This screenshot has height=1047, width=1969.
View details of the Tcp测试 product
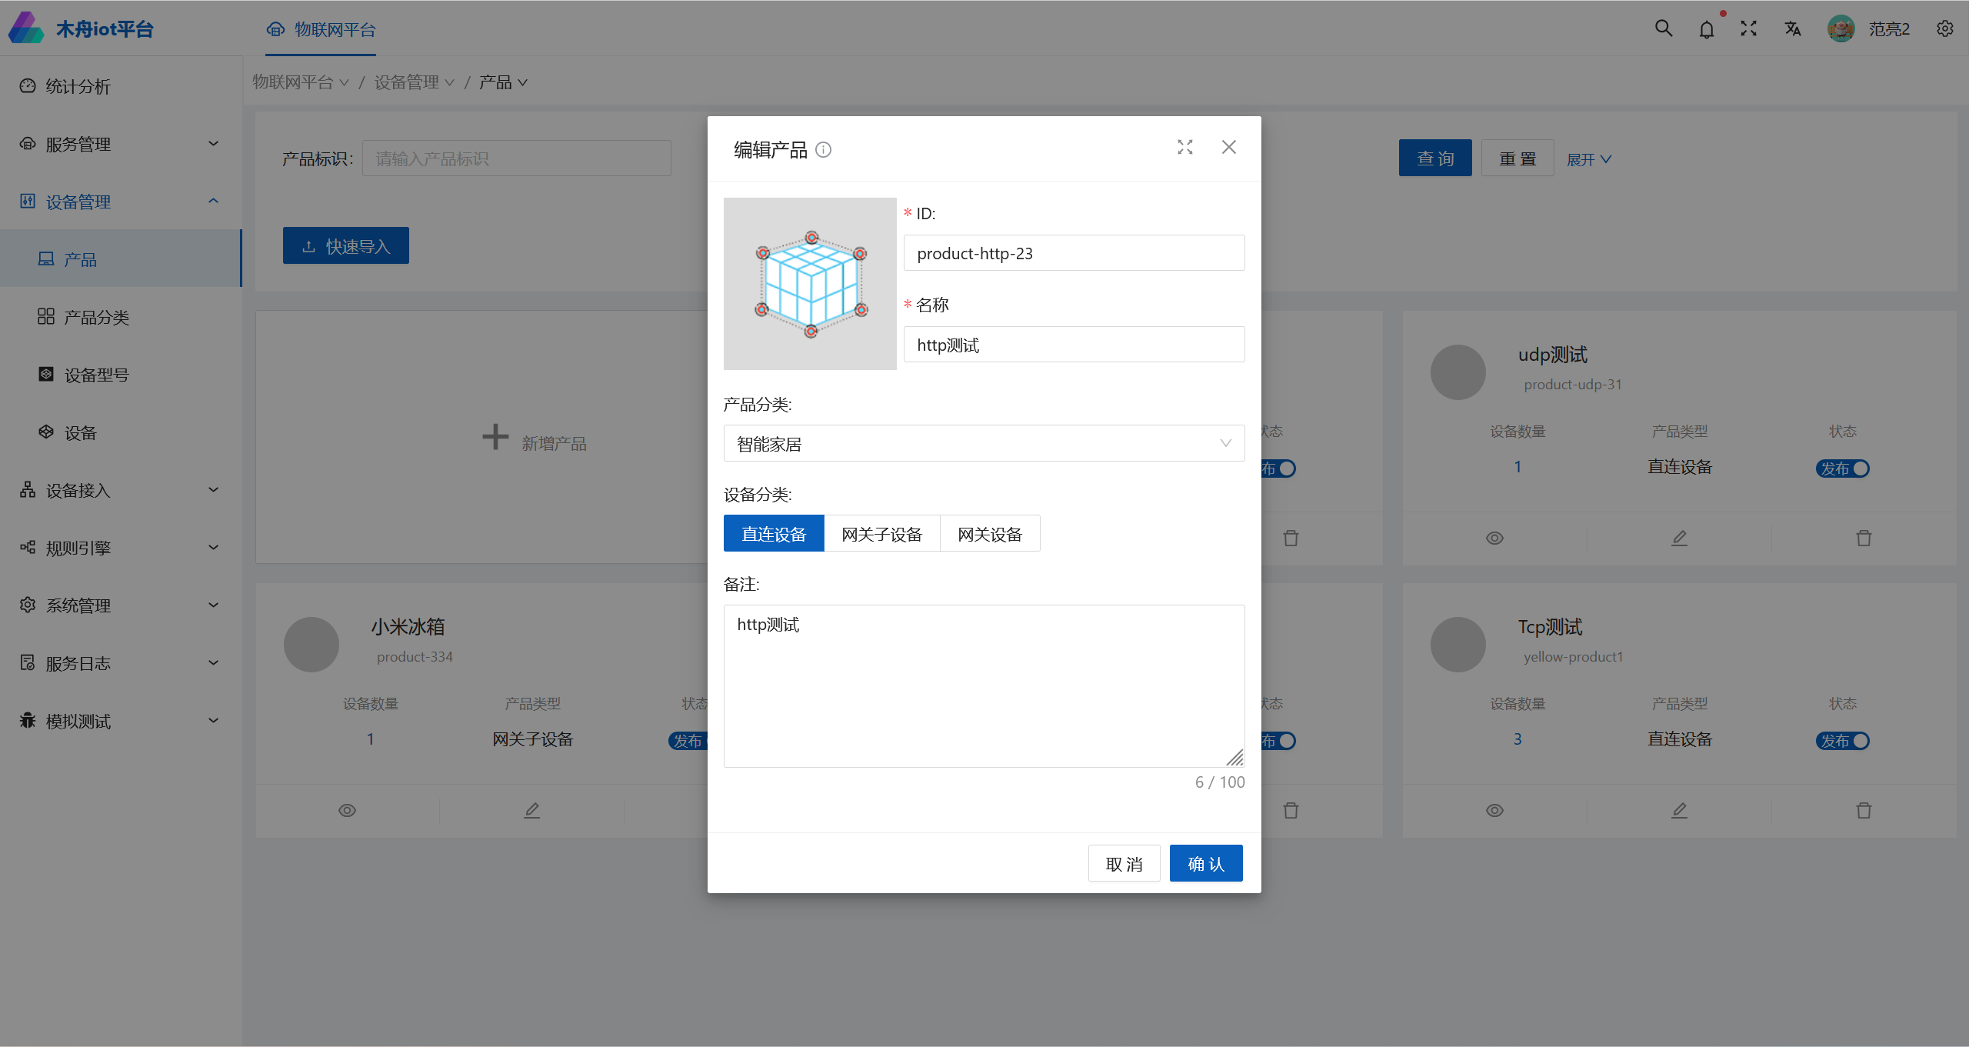tap(1494, 811)
